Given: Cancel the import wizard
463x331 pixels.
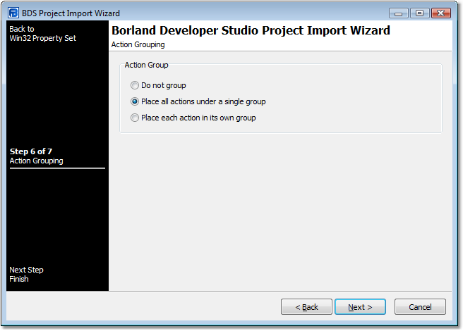Looking at the screenshot, I should (x=420, y=307).
